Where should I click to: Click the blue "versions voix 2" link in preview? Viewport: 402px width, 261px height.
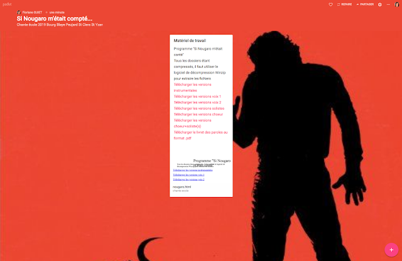tap(188, 179)
